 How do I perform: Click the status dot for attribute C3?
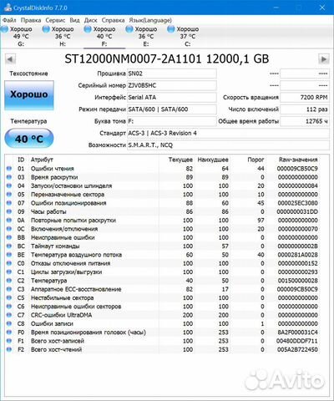[x=9, y=289]
